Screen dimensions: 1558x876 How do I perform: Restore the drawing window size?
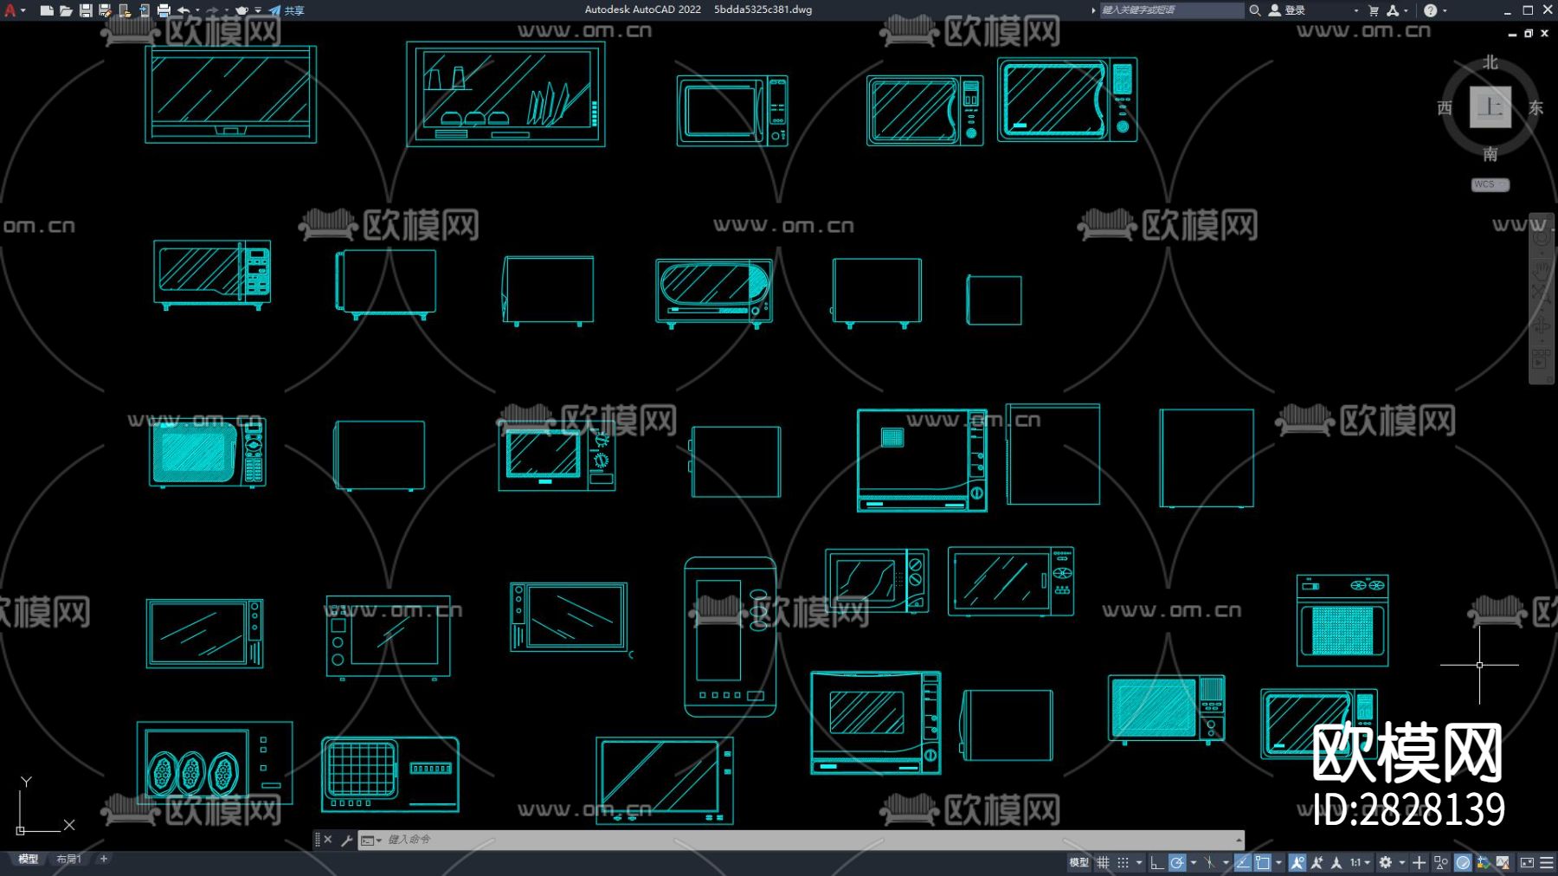point(1529,34)
